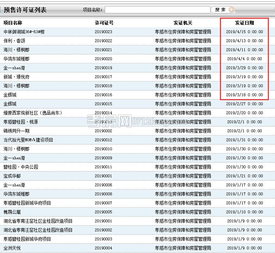Open the 槐荫公寓 project entry
This screenshot has width=275, height=253.
(x=12, y=212)
